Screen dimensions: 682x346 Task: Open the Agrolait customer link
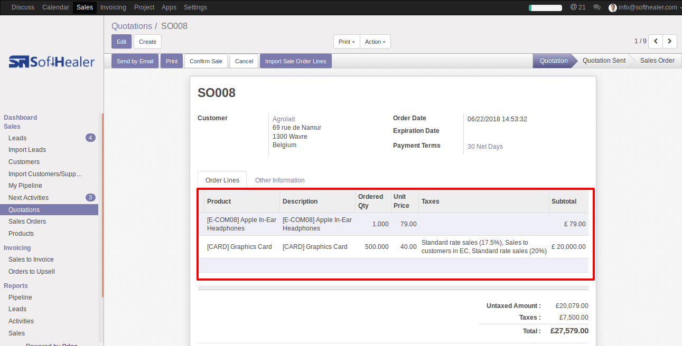point(284,119)
